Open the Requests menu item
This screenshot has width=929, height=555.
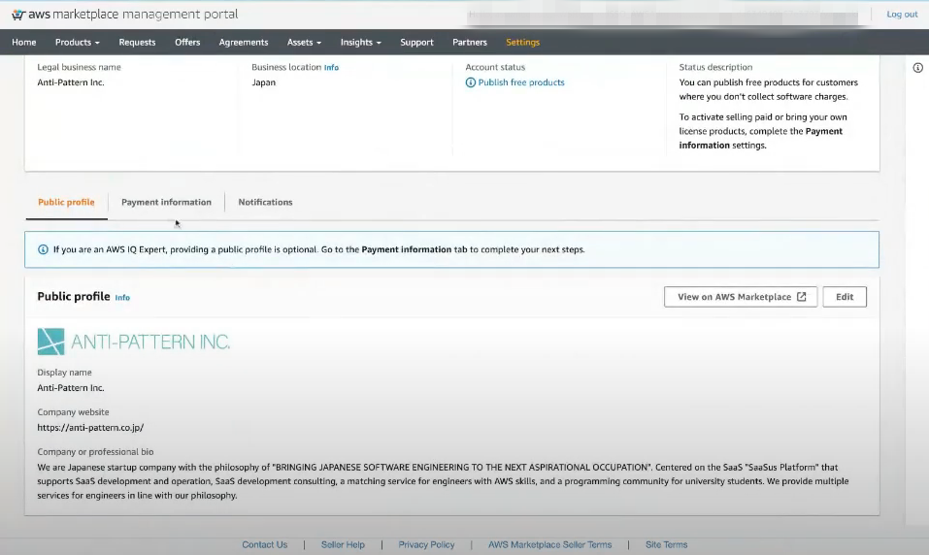click(137, 42)
